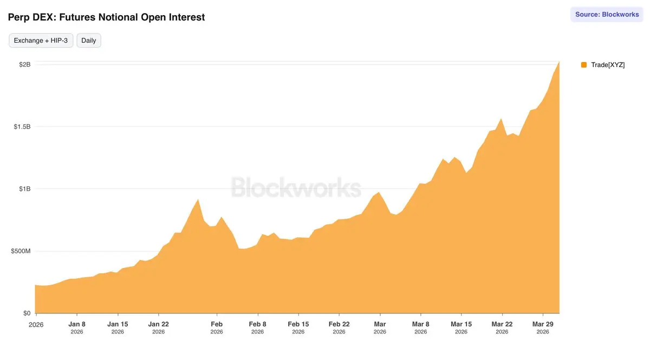
Task: Select the Mar 22 date tick
Action: [502, 327]
